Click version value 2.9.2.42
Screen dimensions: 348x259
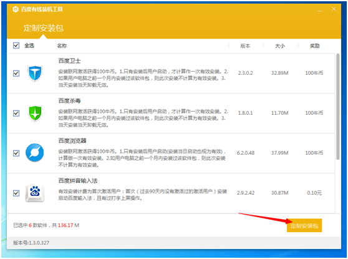click(246, 193)
